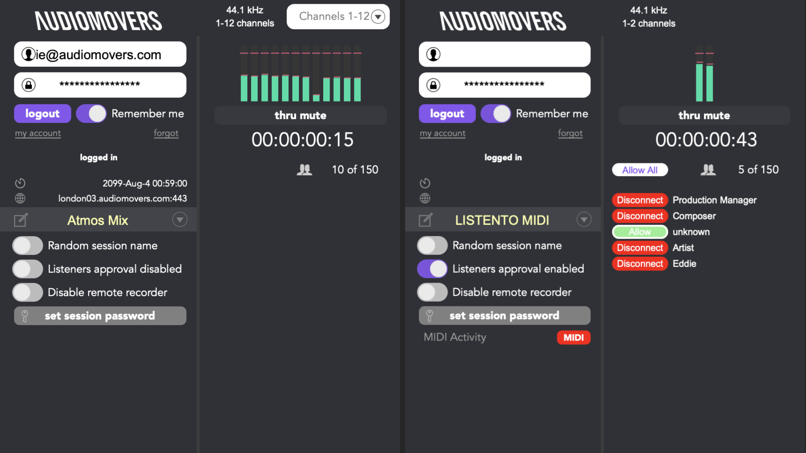Click thru mute under 2-channel meters
The height and width of the screenshot is (453, 806).
click(704, 115)
